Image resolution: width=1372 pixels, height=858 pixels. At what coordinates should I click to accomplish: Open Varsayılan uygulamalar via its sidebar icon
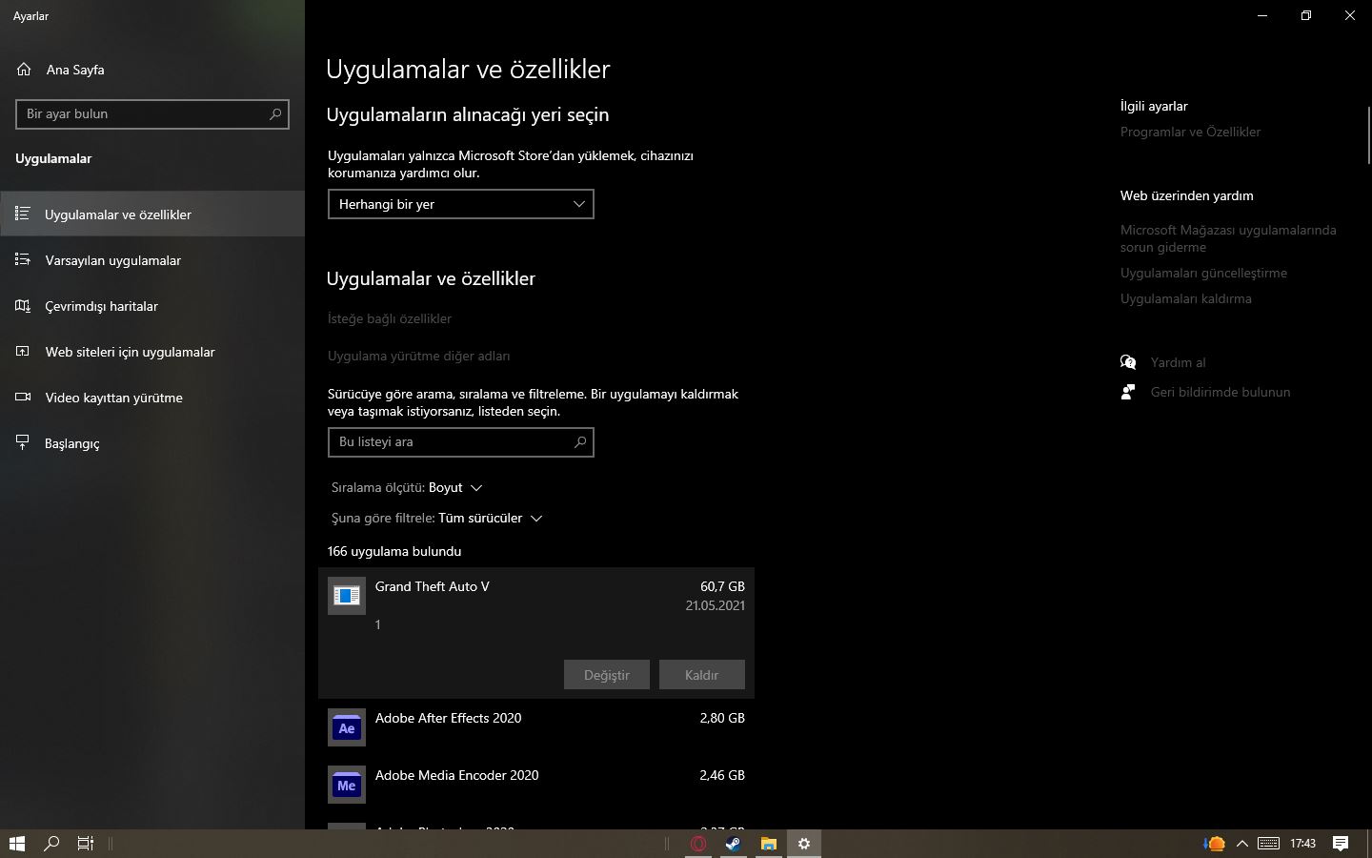coord(23,259)
